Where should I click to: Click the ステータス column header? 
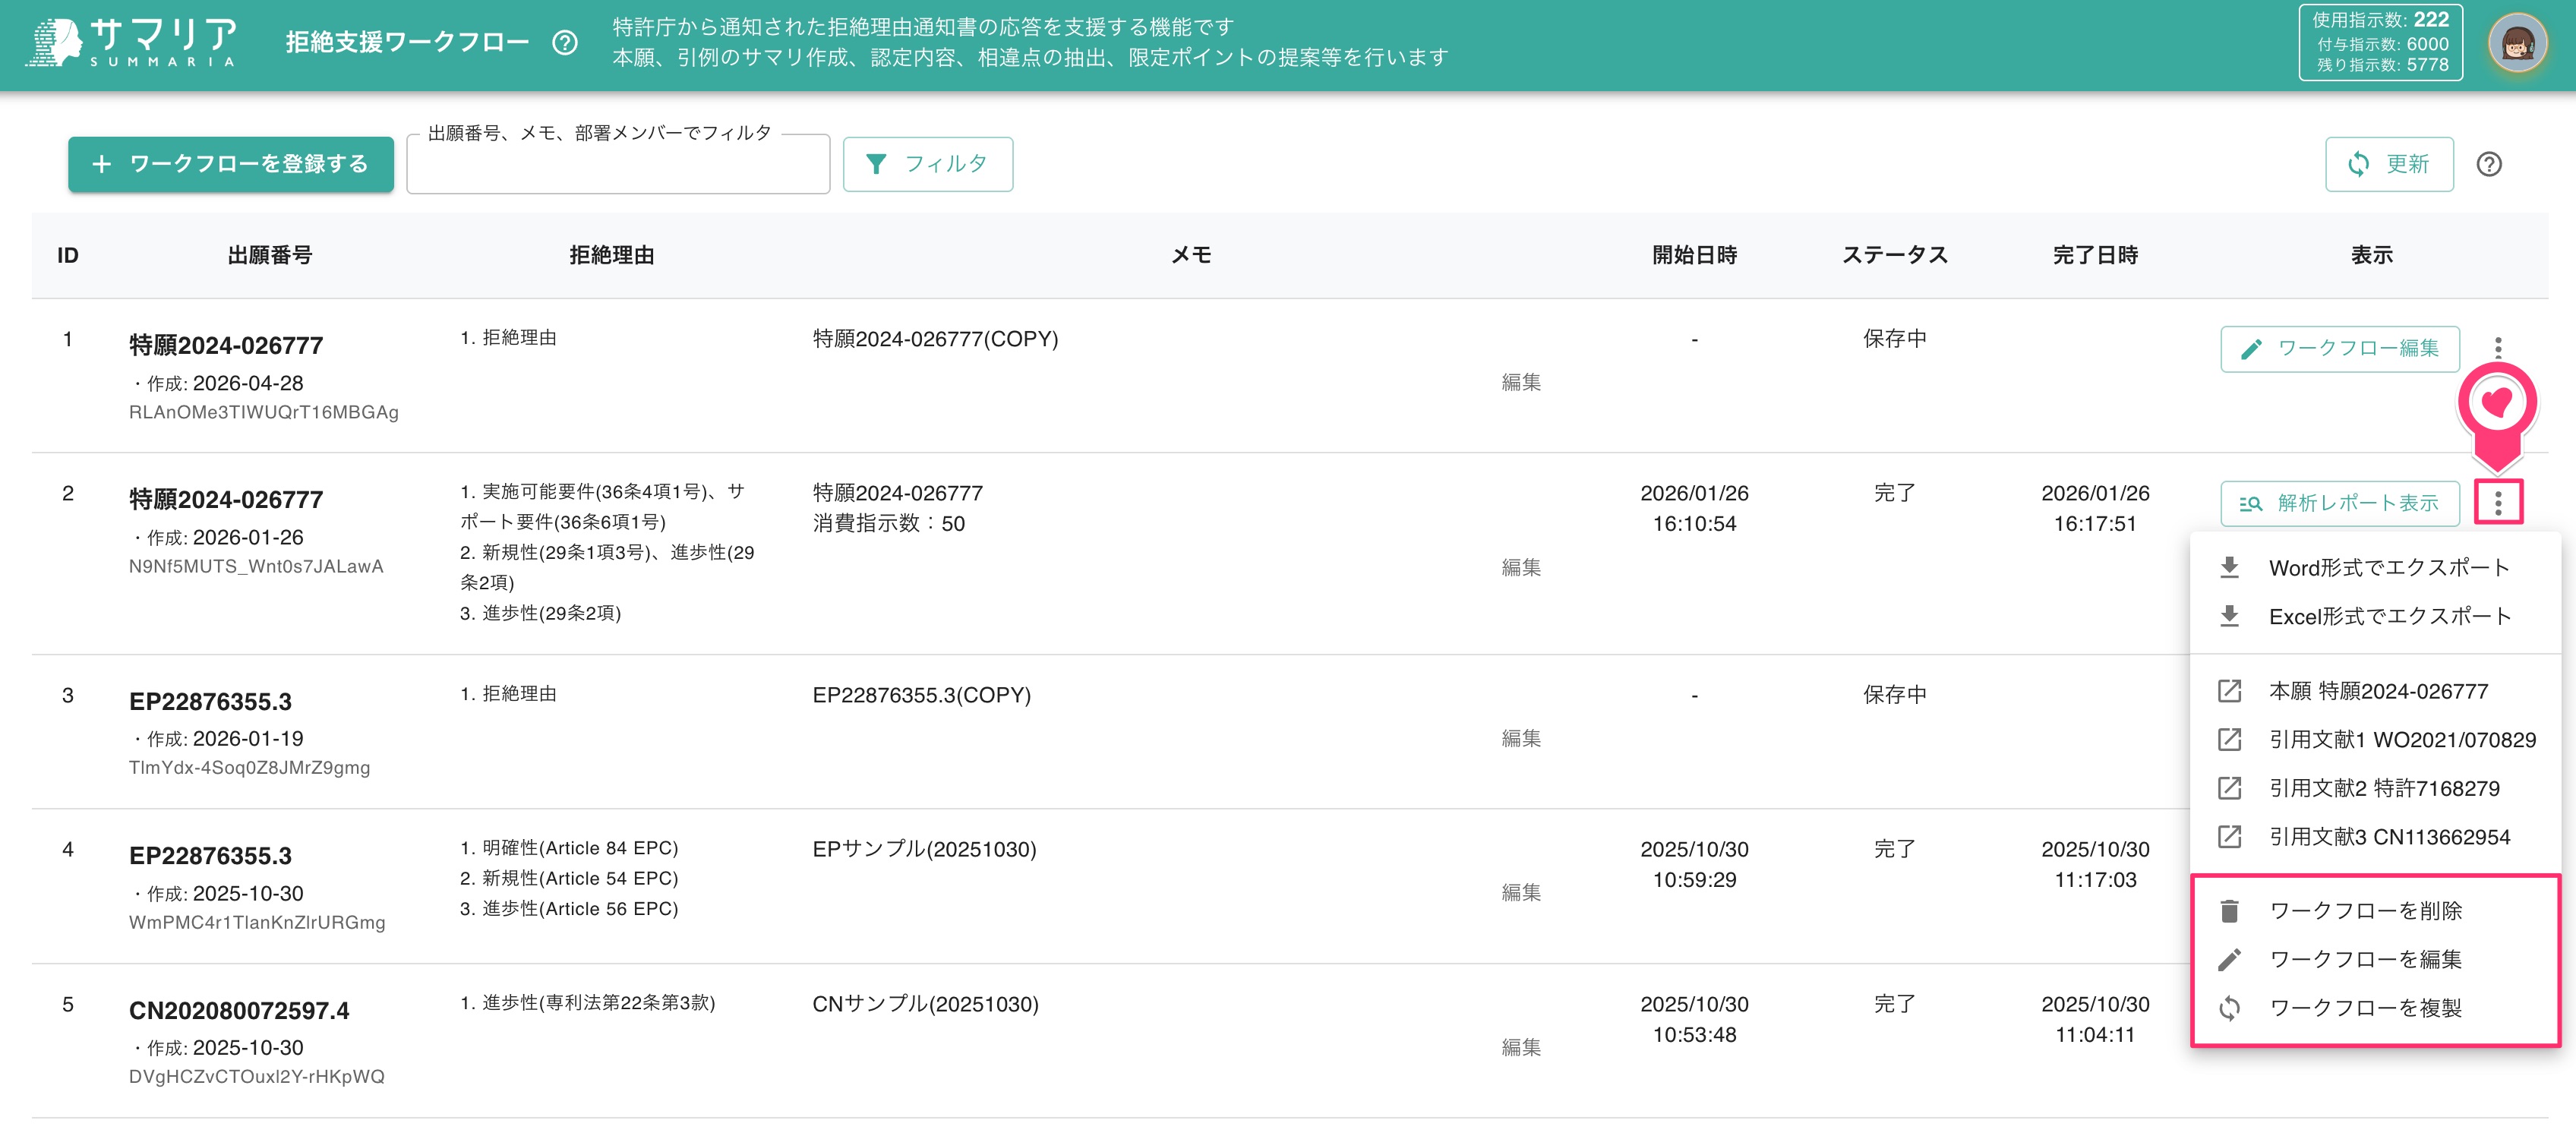click(x=1895, y=255)
